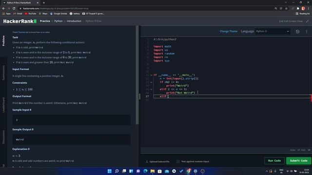Open Microsoft Store from the taskbar
Image resolution: width=312 pixels, height=175 pixels.
pyautogui.click(x=159, y=171)
